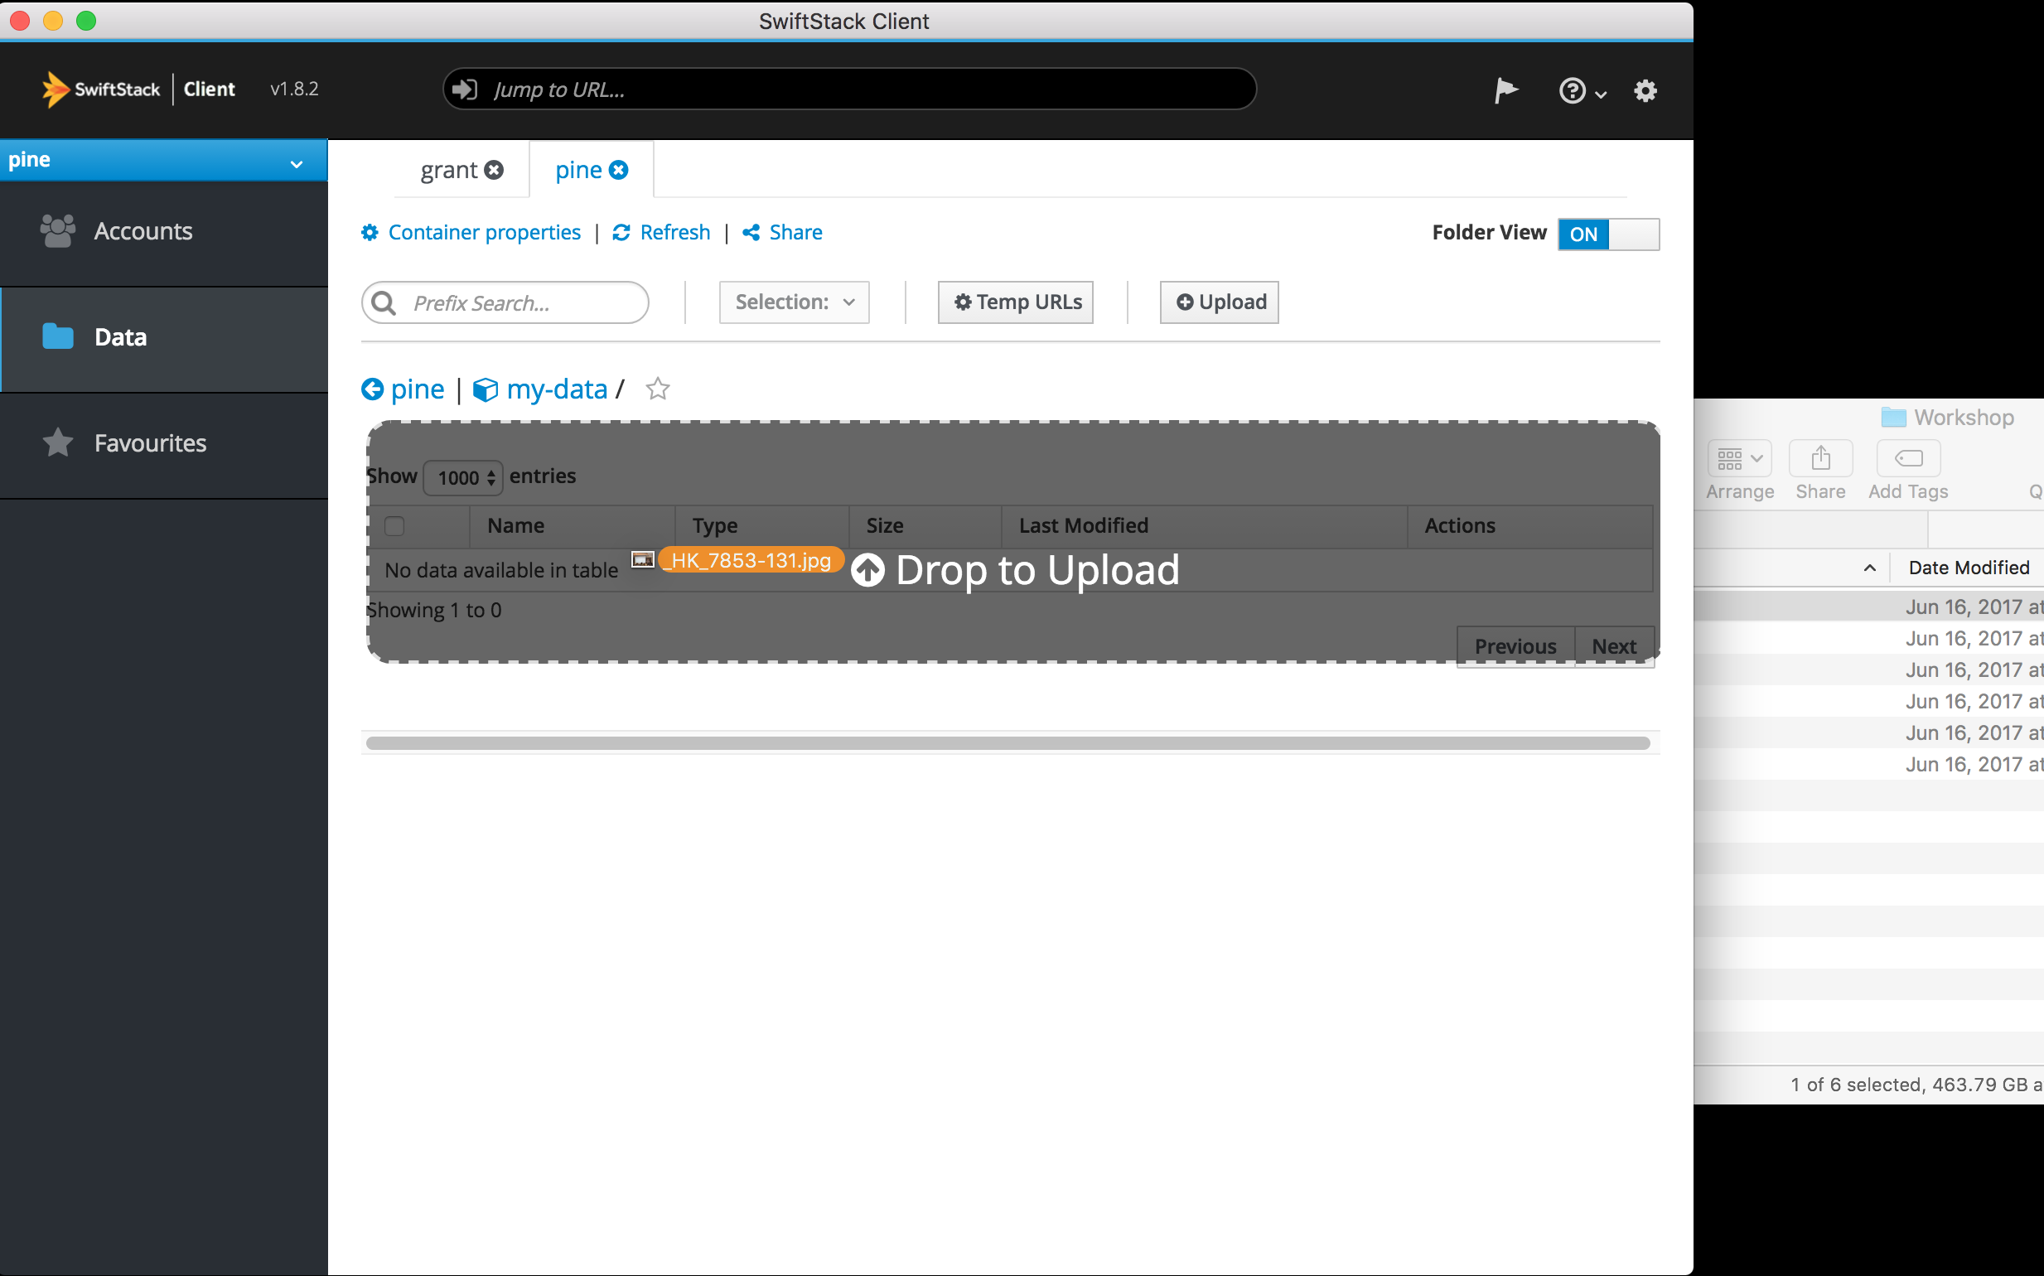This screenshot has height=1276, width=2044.
Task: Click the Accounts people icon
Action: tap(58, 231)
